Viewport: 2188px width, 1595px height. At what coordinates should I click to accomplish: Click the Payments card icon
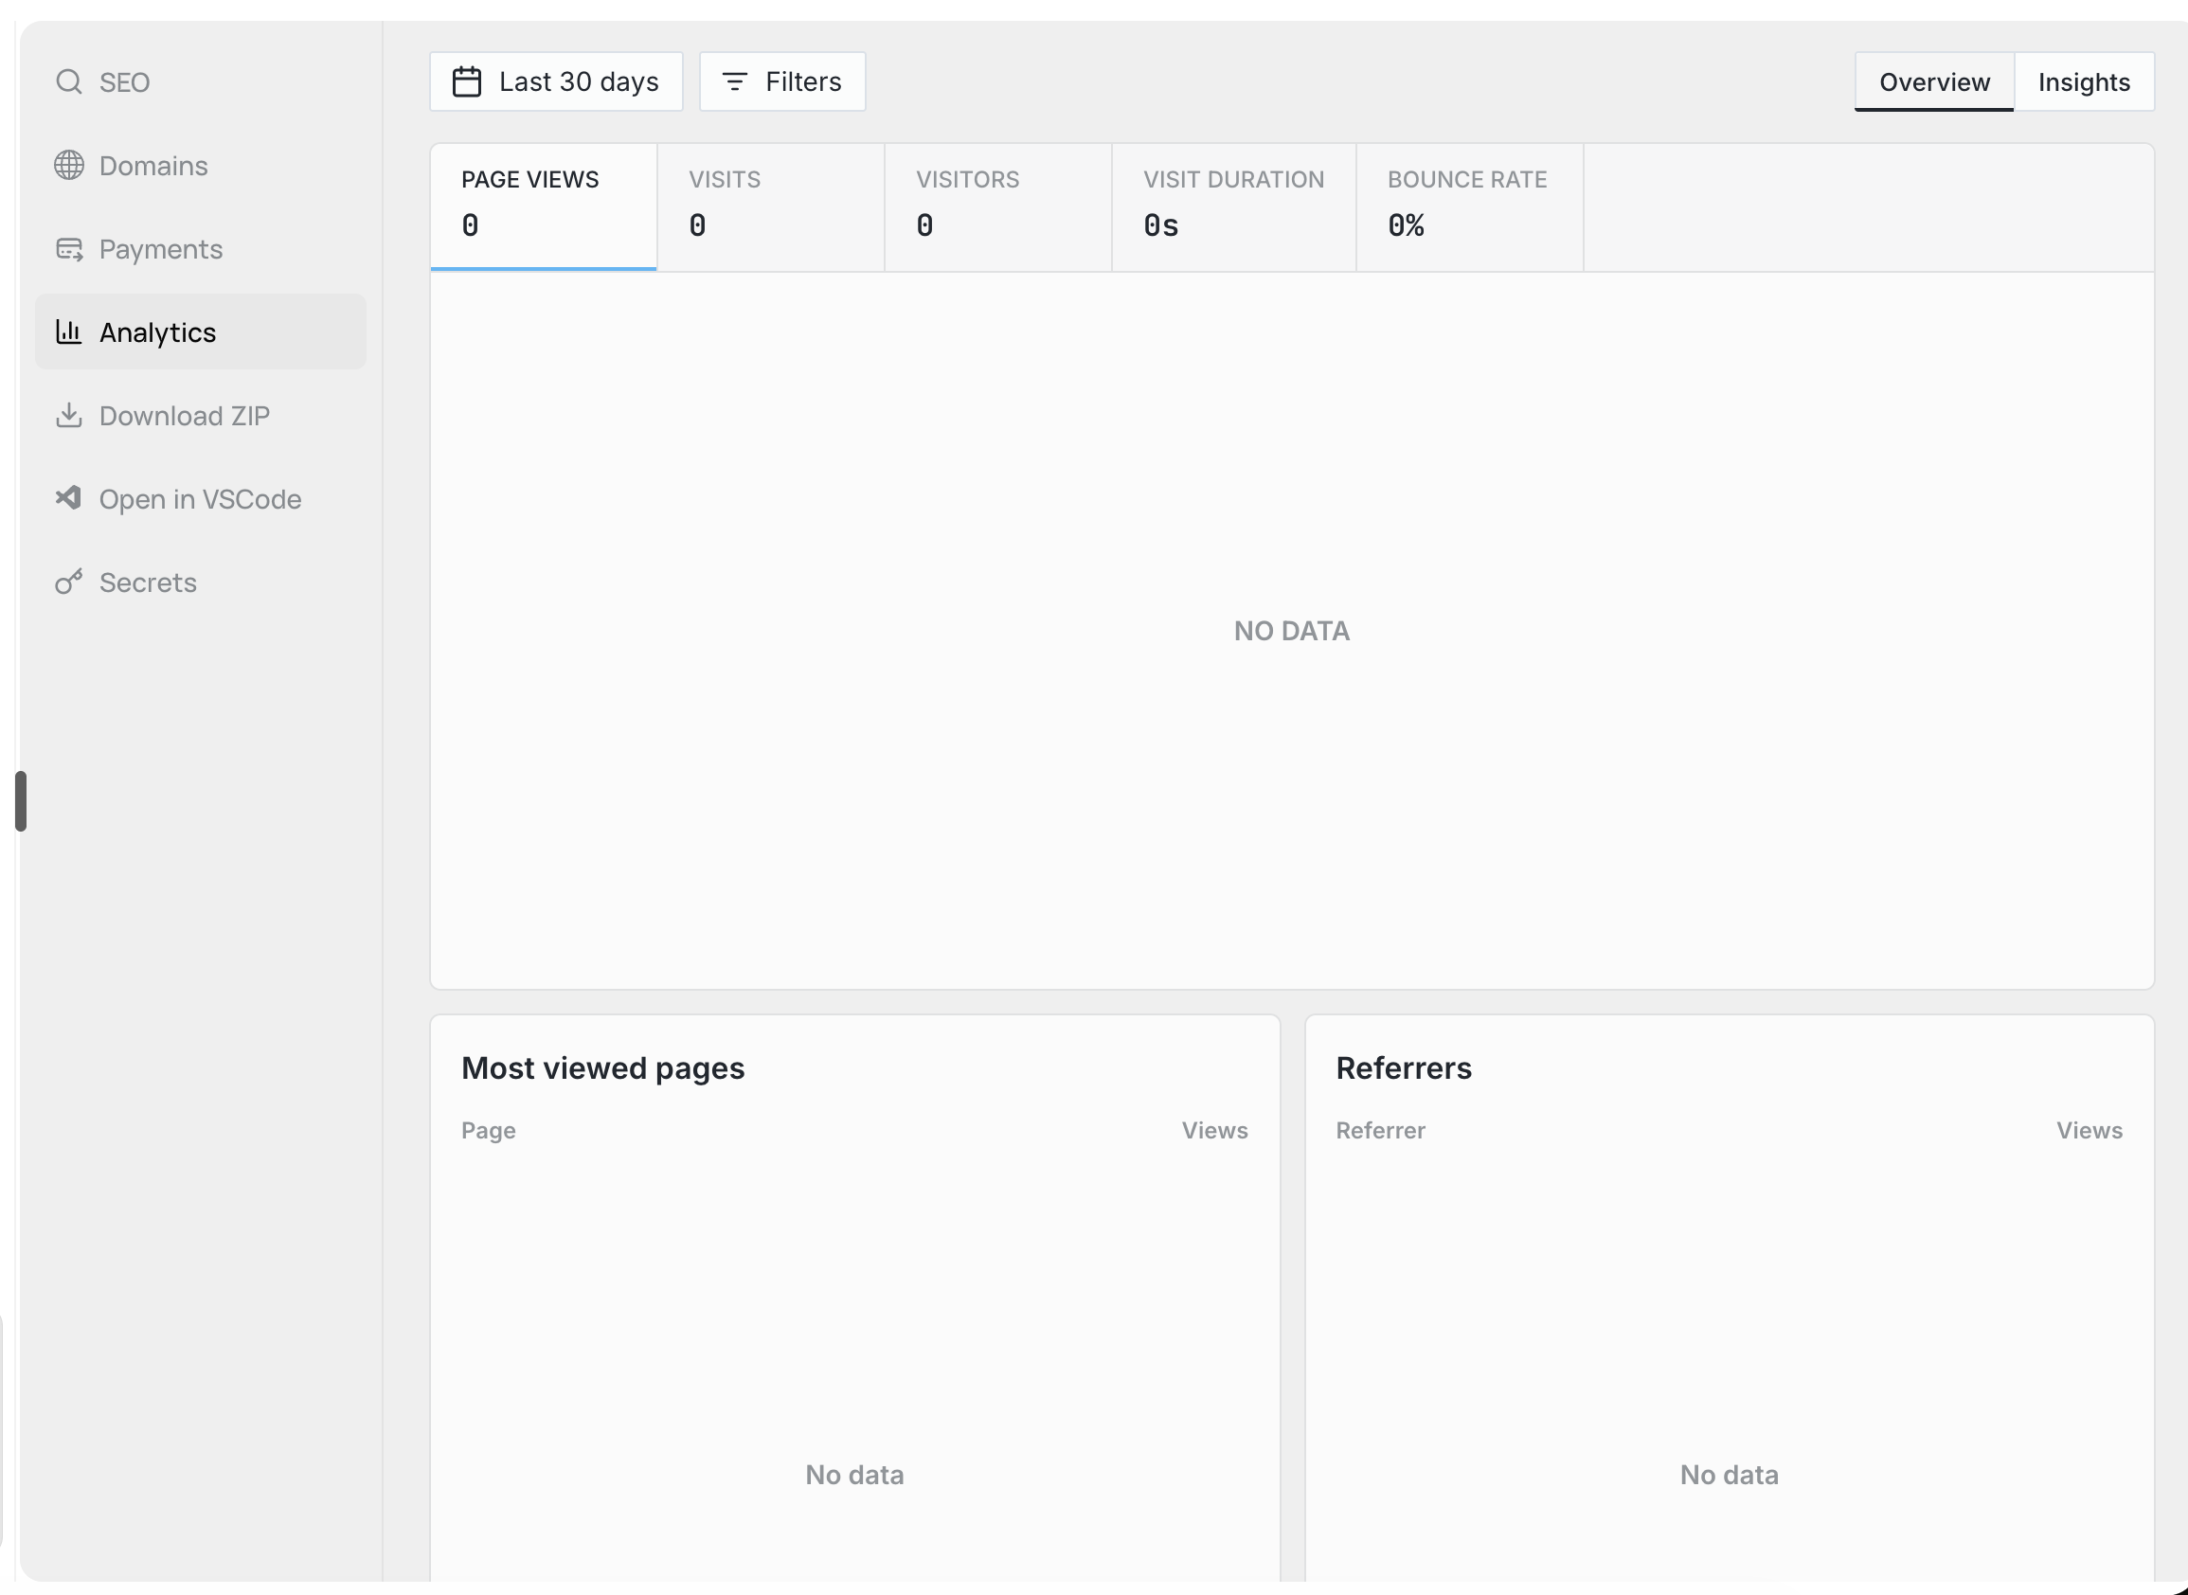[x=68, y=249]
